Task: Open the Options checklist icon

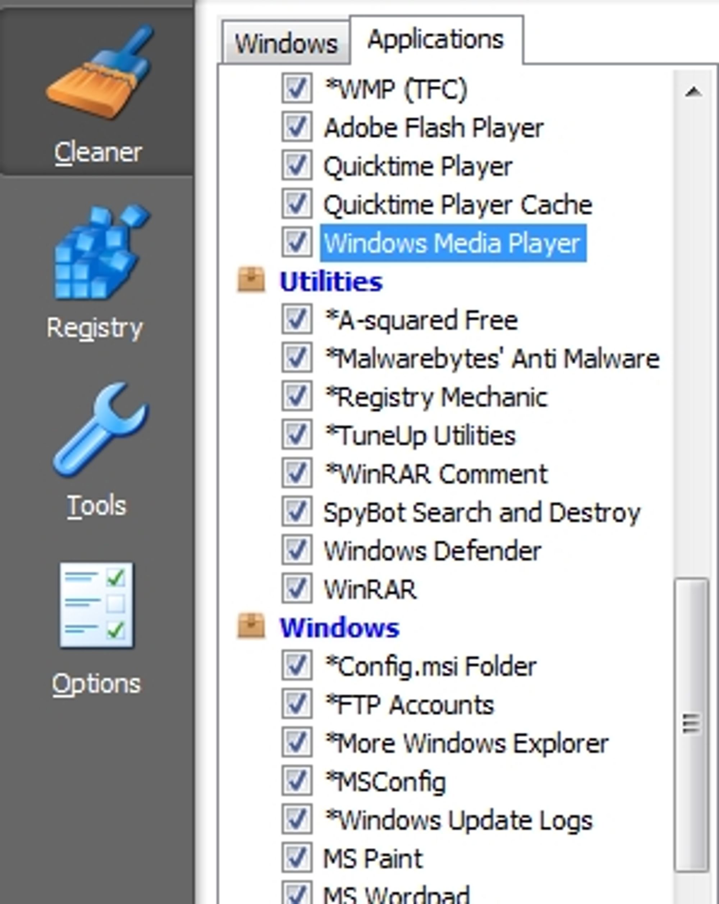Action: [x=96, y=605]
